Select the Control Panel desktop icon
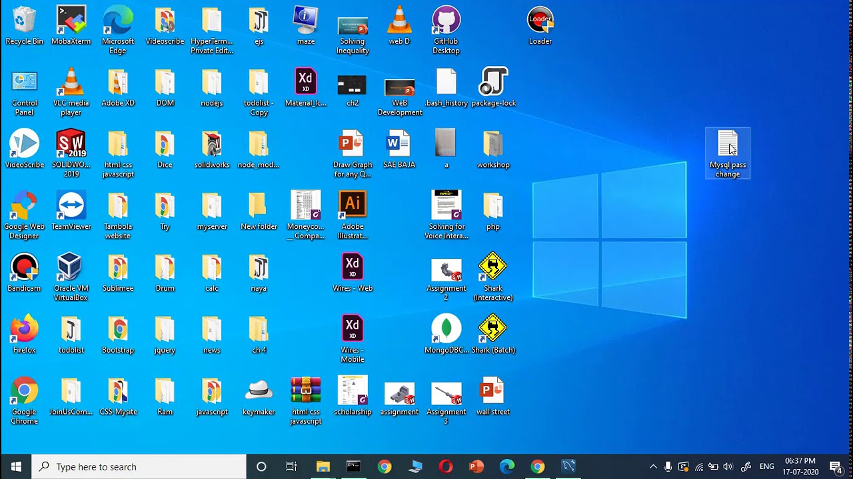 (x=24, y=92)
